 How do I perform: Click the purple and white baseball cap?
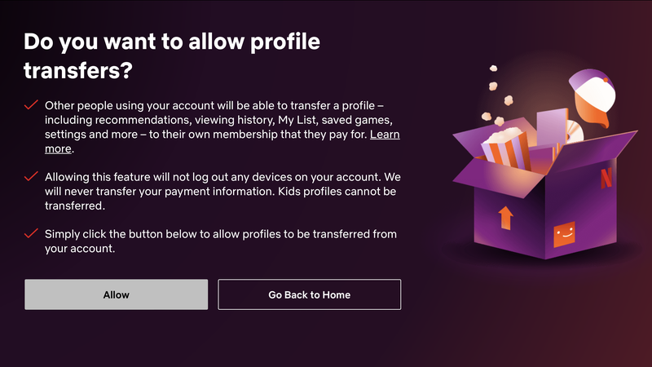tap(593, 96)
